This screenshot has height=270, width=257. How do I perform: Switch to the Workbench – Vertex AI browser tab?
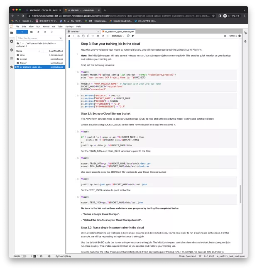tap(43, 10)
